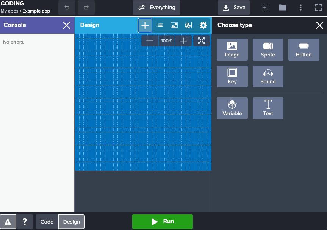Switch to the Code tab
This screenshot has width=327, height=230.
(46, 222)
